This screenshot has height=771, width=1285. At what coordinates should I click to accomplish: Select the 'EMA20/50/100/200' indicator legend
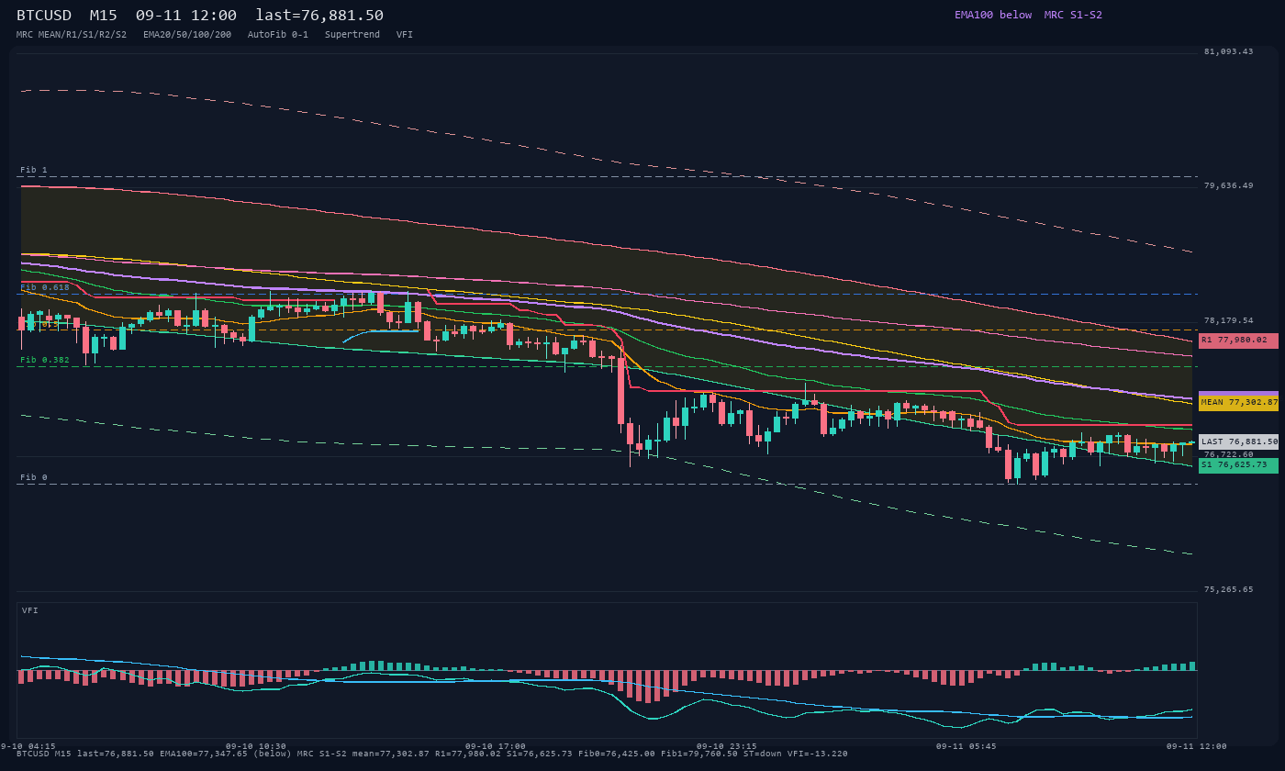click(x=187, y=34)
